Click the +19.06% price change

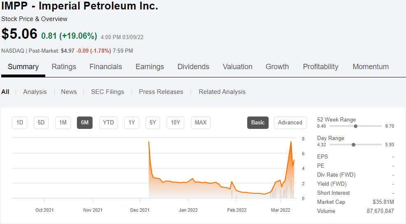[x=78, y=36]
